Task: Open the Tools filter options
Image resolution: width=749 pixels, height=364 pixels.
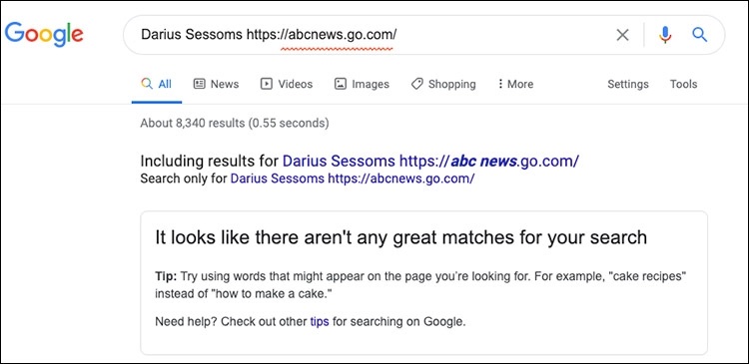Action: point(683,84)
